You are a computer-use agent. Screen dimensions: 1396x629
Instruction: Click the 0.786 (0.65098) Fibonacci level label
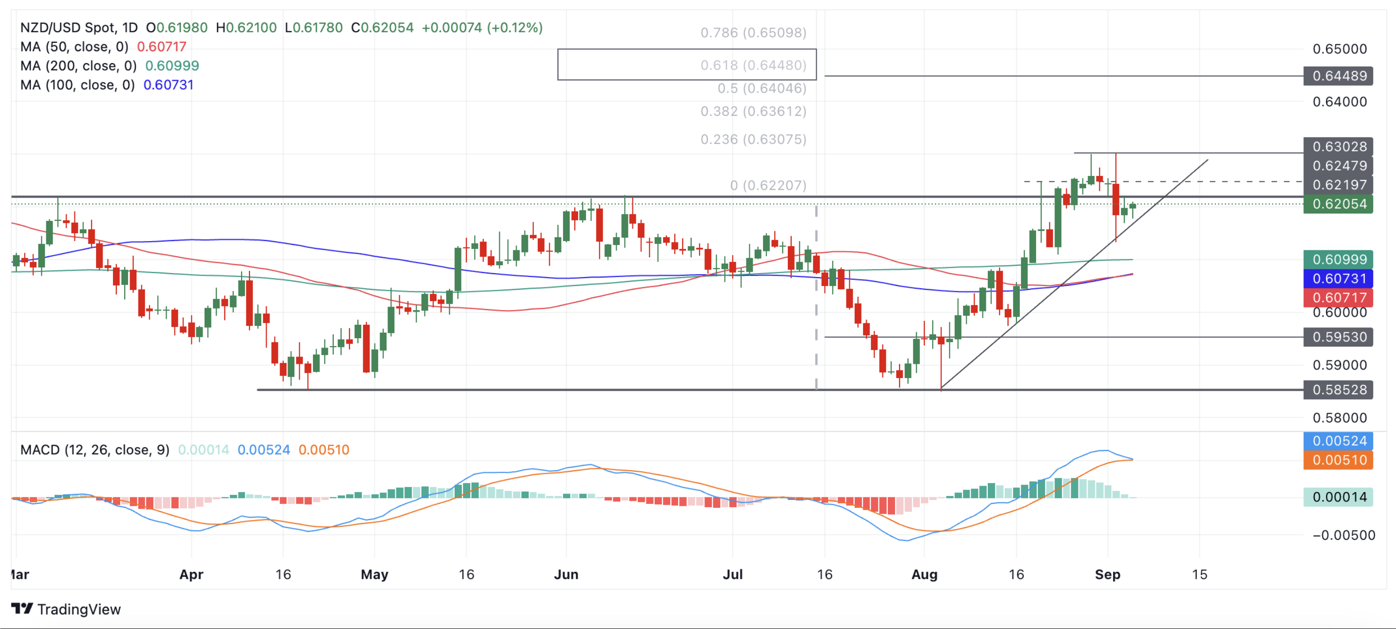pyautogui.click(x=753, y=33)
